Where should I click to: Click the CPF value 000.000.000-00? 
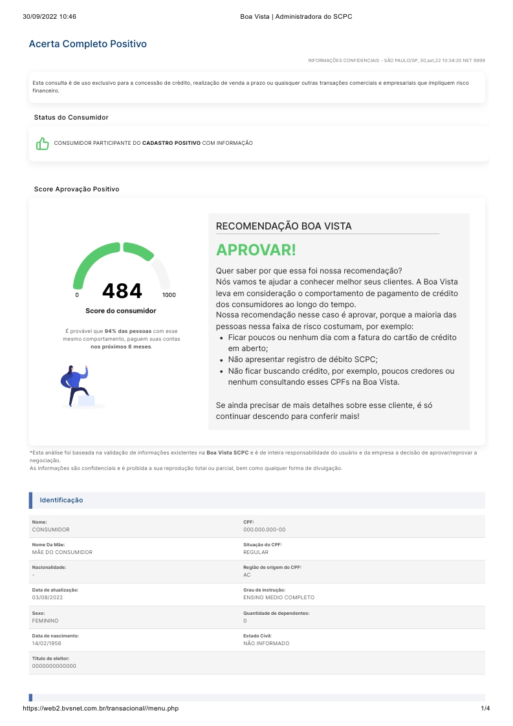pyautogui.click(x=265, y=529)
